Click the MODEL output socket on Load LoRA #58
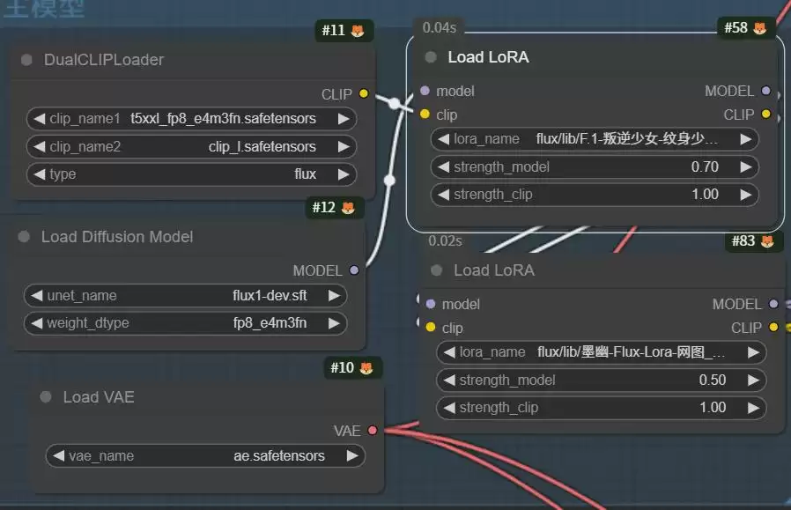791x510 pixels. [765, 91]
